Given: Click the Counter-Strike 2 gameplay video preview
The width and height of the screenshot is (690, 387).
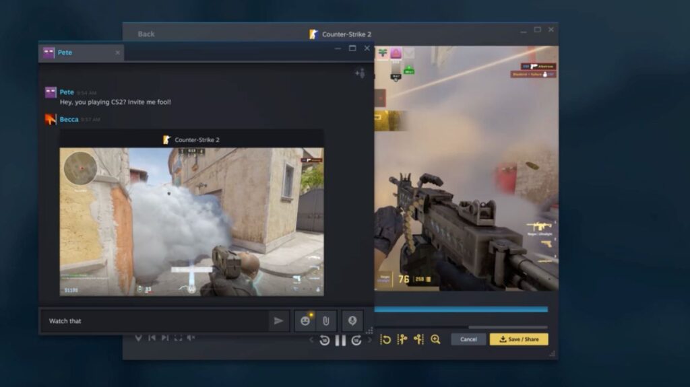Looking at the screenshot, I should click(x=466, y=168).
